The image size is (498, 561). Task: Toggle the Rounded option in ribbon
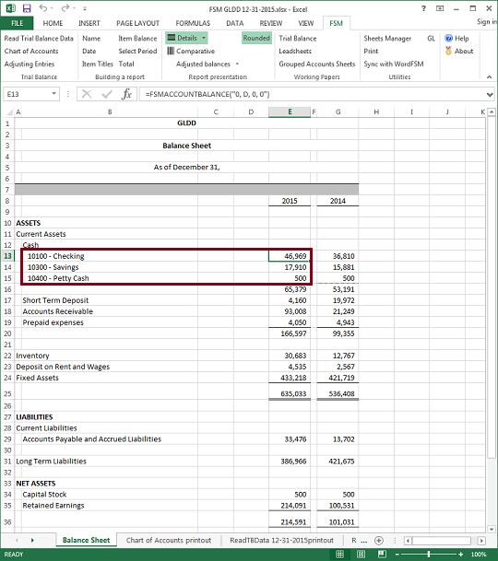tap(256, 38)
